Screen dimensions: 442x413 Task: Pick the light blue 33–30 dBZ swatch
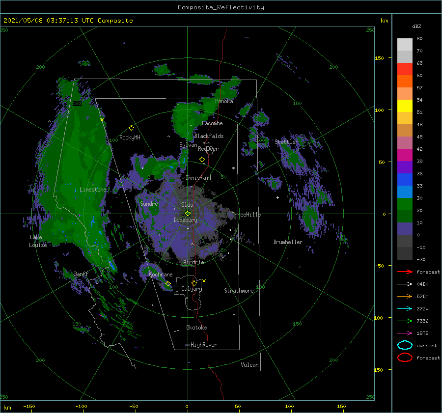[x=405, y=192]
